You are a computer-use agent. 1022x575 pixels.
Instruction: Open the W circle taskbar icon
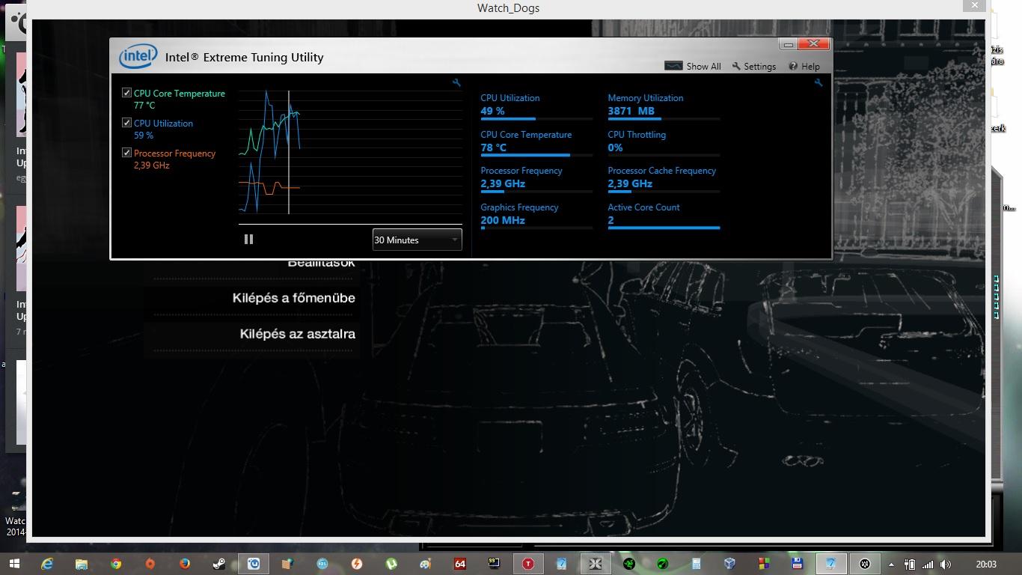tap(865, 564)
